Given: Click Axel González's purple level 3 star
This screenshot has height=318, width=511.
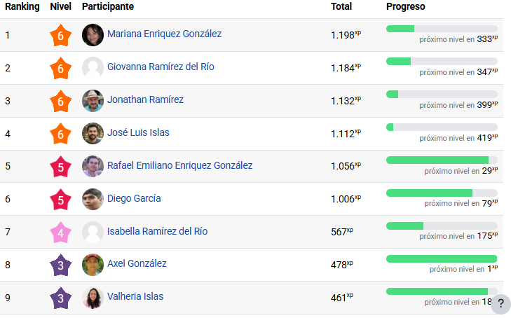Looking at the screenshot, I should (x=61, y=265).
